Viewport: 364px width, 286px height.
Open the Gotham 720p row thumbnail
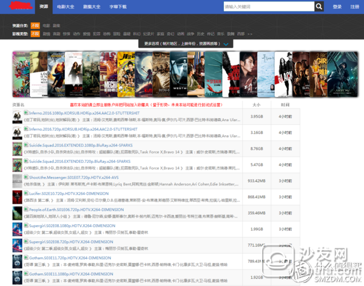coord(17,261)
